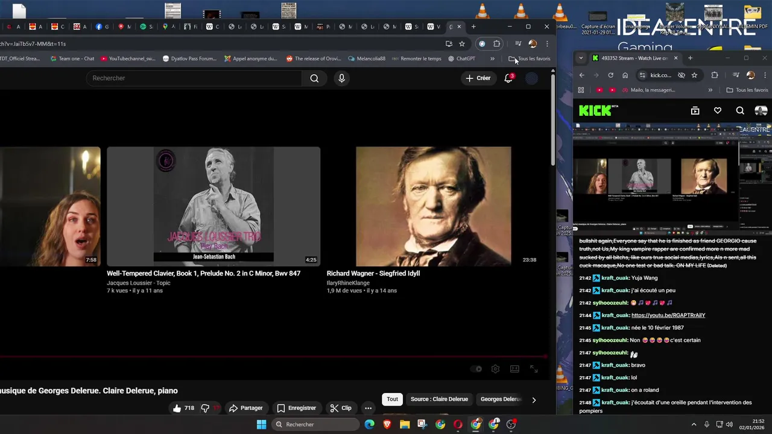Select the Georges Delerue filter chip
772x434 pixels.
pos(501,399)
